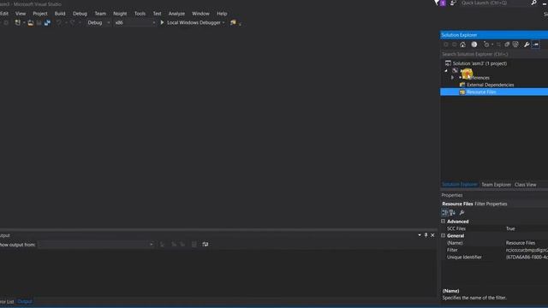548x308 pixels.
Task: Click the Solution Explorer Home icon
Action: pyautogui.click(x=462, y=44)
